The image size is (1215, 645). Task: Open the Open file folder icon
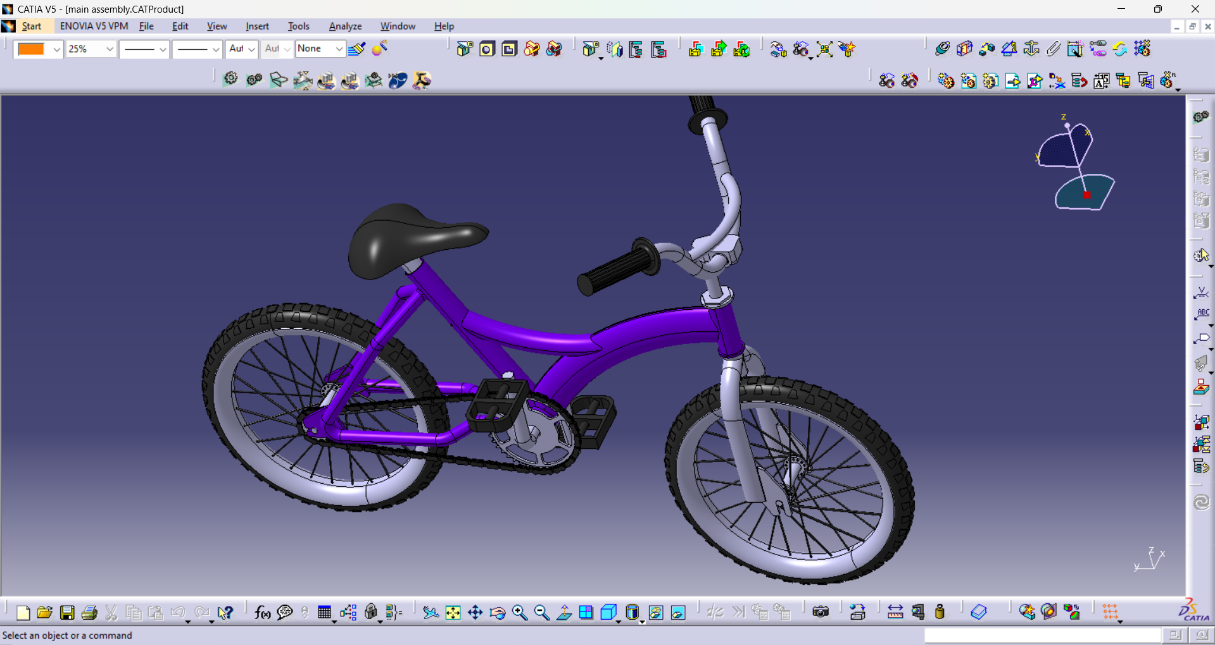(44, 612)
